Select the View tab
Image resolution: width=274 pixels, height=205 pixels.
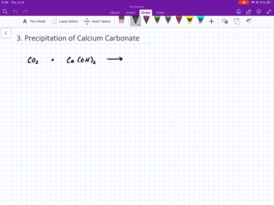(x=160, y=13)
